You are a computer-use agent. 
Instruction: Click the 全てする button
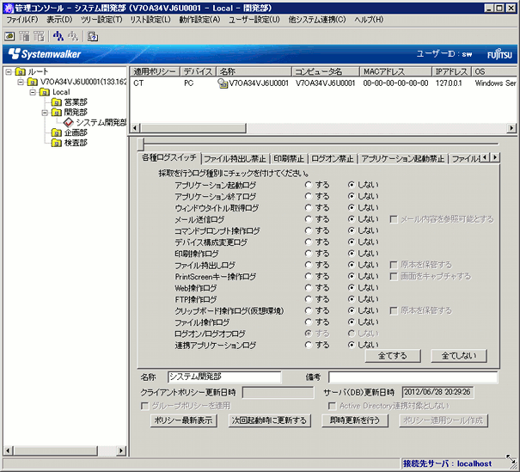pos(393,356)
